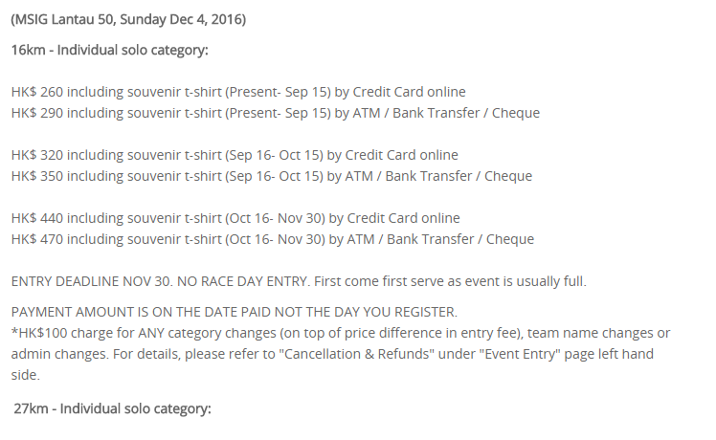Click the ENTRY DEADLINE NOV 30 text

point(92,281)
